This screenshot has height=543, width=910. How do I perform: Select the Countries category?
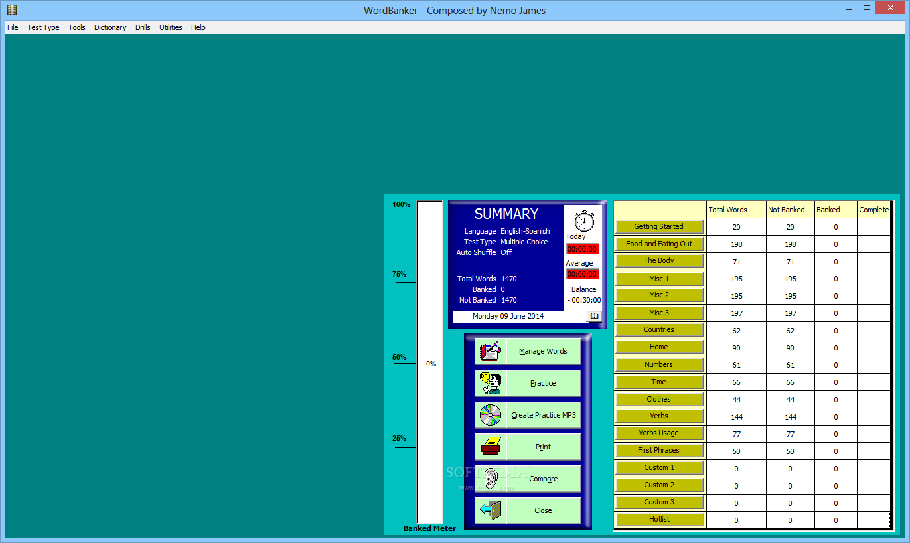coord(659,330)
